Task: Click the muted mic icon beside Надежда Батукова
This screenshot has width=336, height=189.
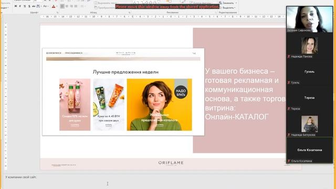Action: coord(289,135)
